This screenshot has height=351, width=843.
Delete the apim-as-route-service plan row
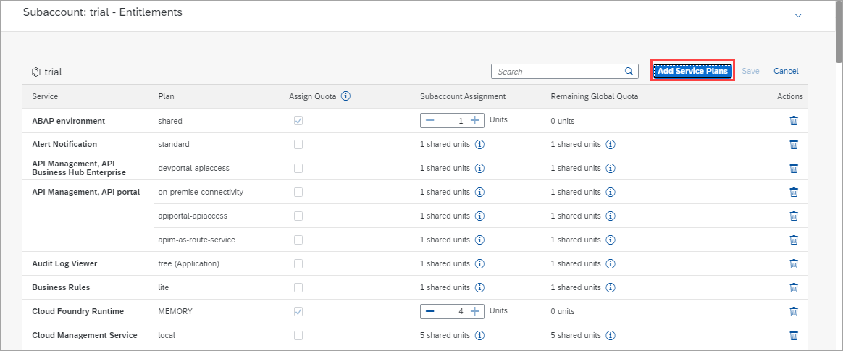point(793,240)
